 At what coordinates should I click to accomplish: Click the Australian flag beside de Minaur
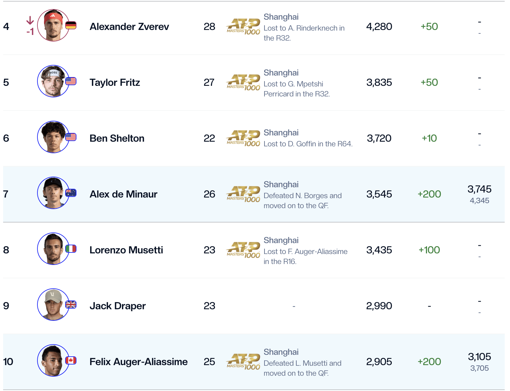(71, 193)
